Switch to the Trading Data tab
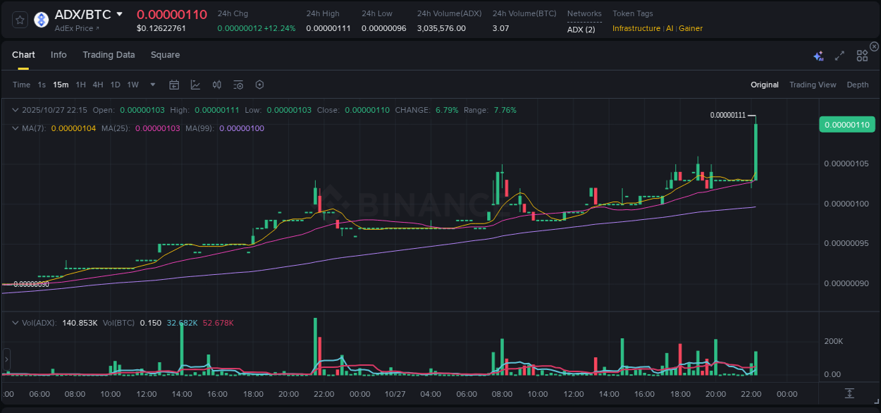881x413 pixels. tap(109, 54)
